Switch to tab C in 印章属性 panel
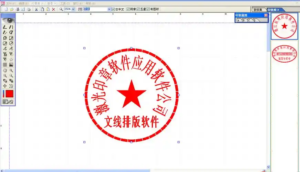 249,20
